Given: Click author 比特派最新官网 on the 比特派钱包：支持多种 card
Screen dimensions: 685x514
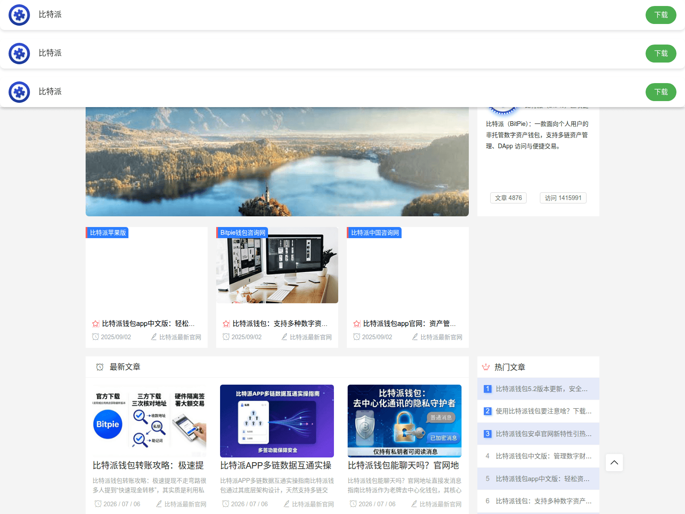Looking at the screenshot, I should pyautogui.click(x=311, y=337).
